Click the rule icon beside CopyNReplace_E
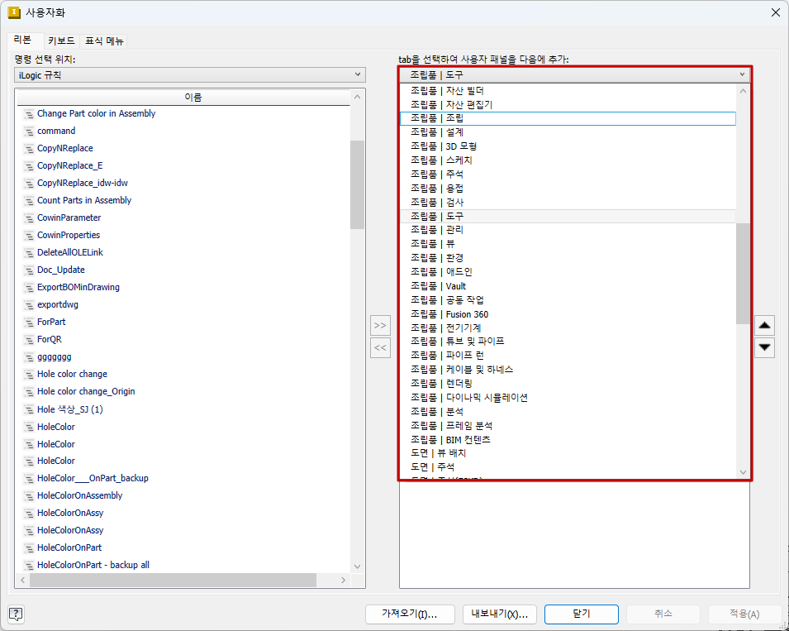The image size is (789, 631). 29,165
